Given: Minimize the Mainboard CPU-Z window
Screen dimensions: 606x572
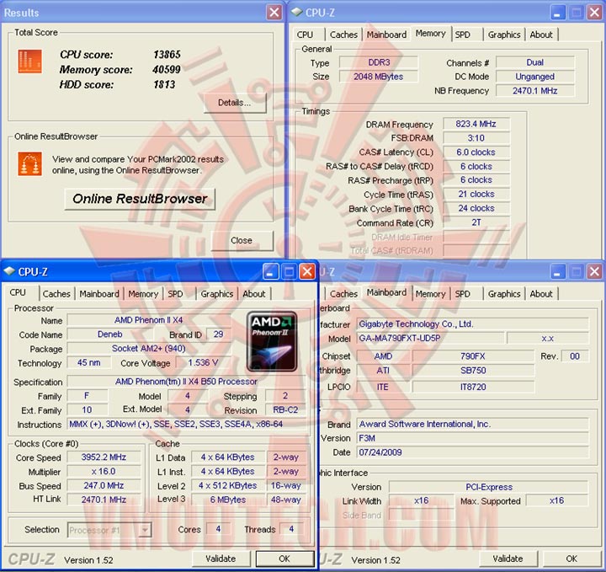Looking at the screenshot, I should pos(557,271).
